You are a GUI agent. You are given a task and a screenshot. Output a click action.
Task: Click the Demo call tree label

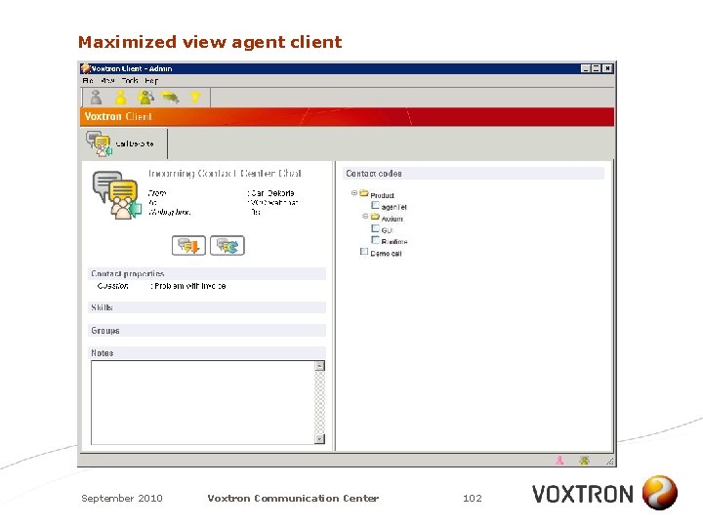tap(386, 253)
